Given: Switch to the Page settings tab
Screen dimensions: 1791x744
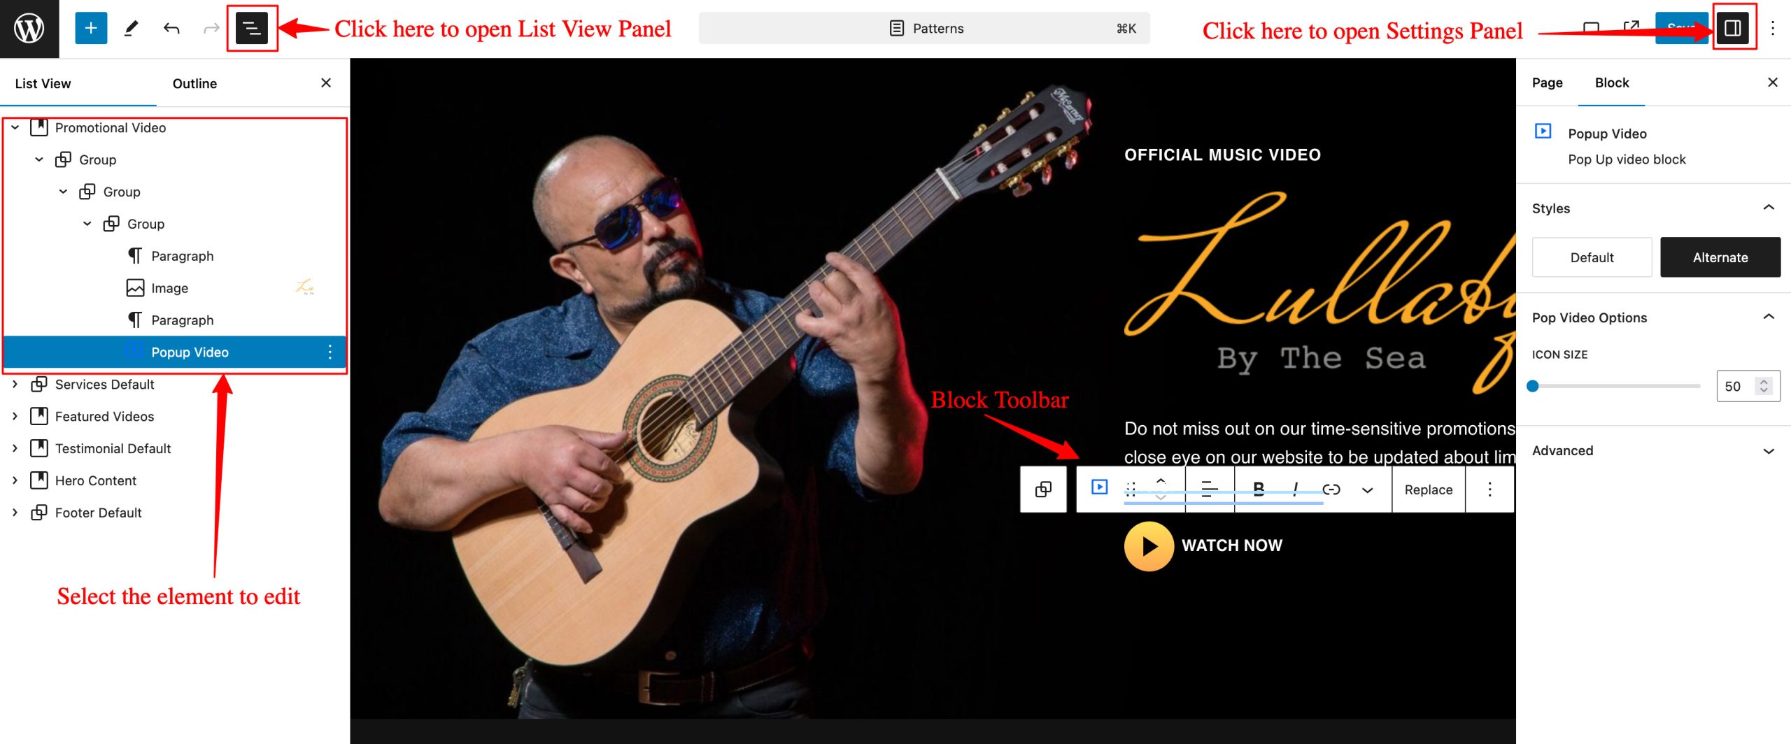Looking at the screenshot, I should (1547, 83).
